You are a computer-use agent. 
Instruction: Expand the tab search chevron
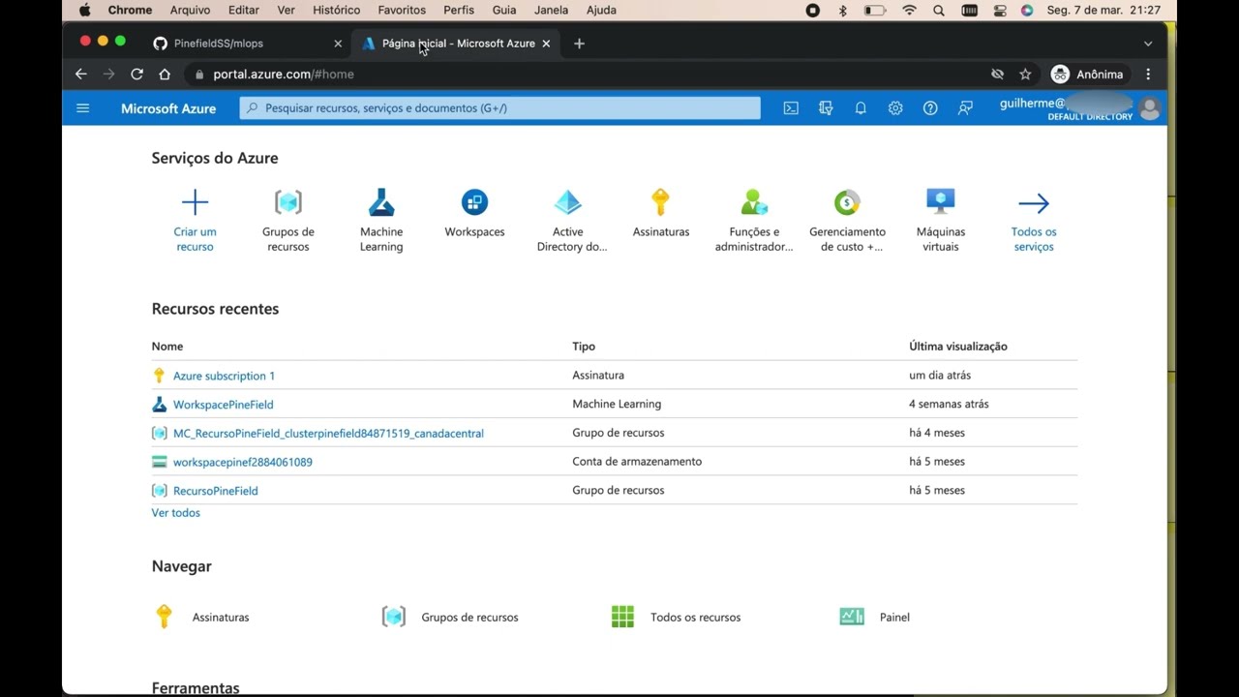pyautogui.click(x=1148, y=44)
